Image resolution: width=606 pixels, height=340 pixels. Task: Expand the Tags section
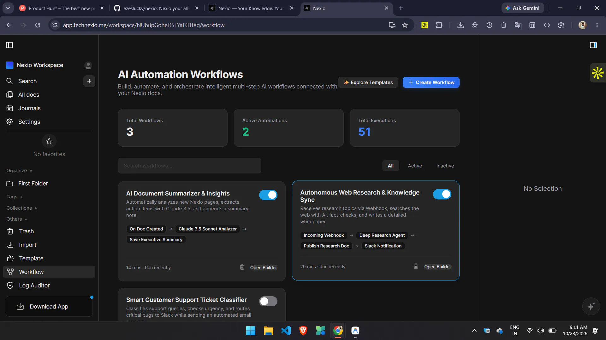pos(15,197)
